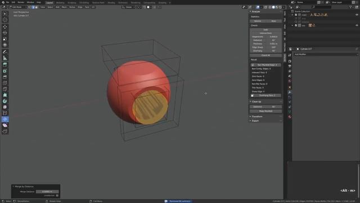Click the Check All button
The height and width of the screenshot is (203, 360).
pyautogui.click(x=265, y=55)
